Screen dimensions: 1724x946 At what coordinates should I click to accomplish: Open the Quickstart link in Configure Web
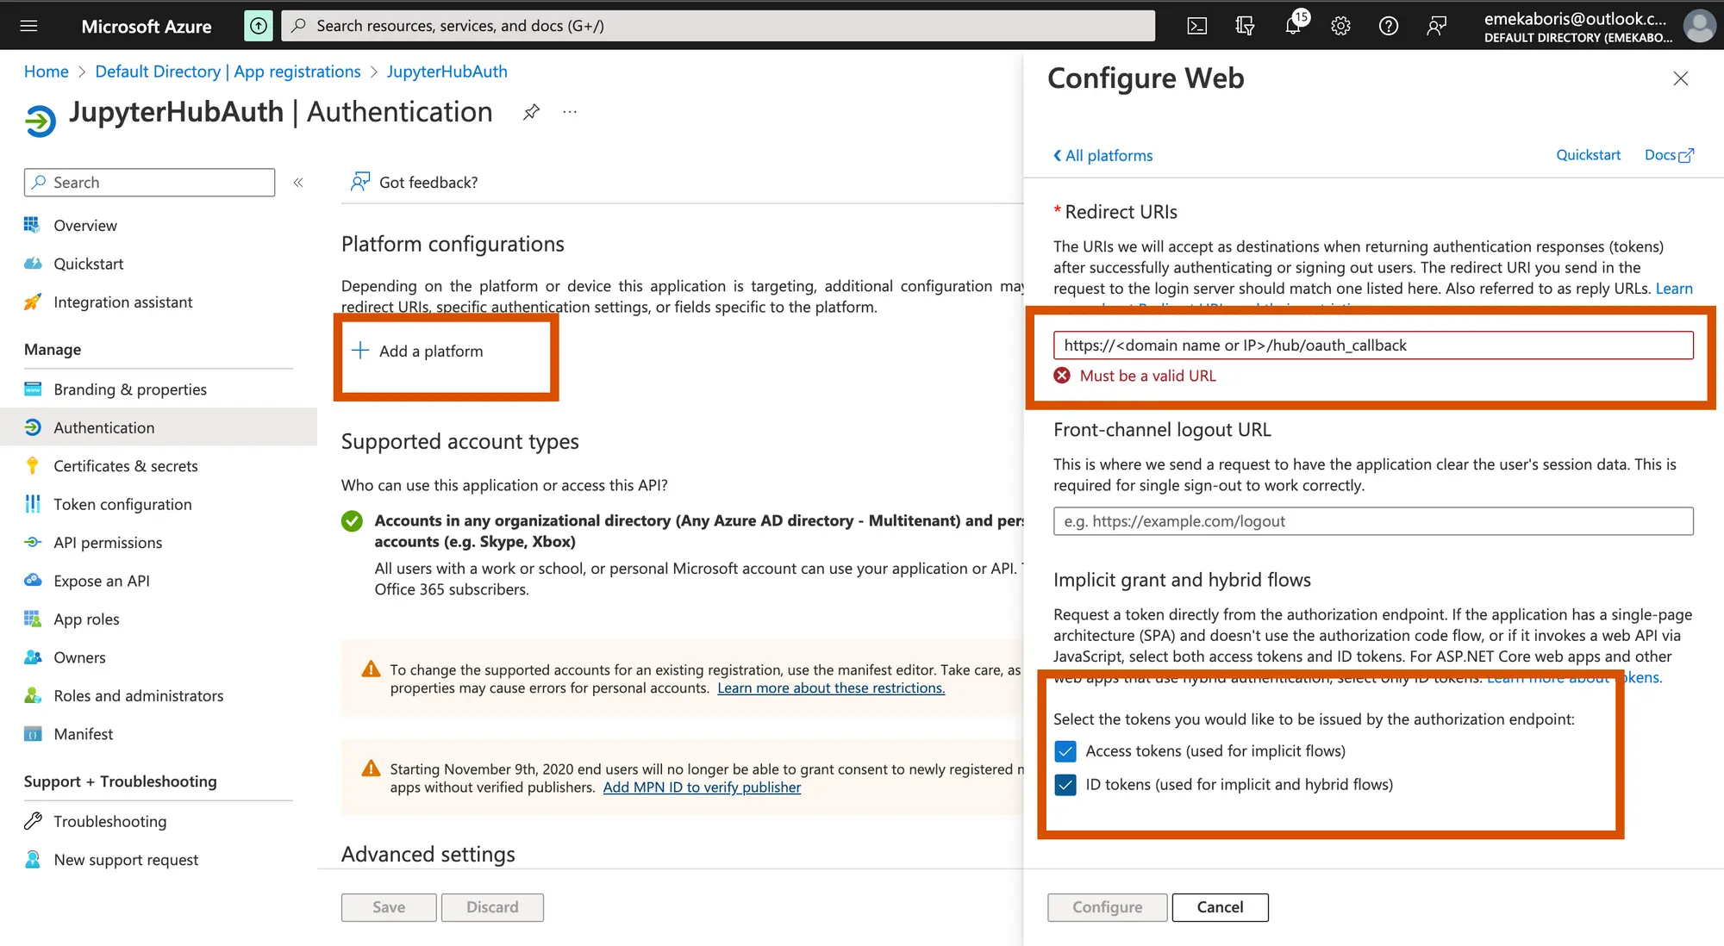[1588, 155]
